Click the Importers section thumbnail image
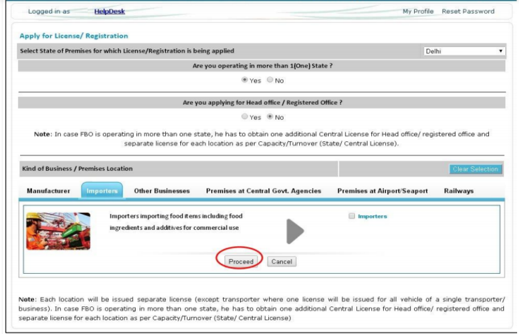The height and width of the screenshot is (334, 519). 58,230
